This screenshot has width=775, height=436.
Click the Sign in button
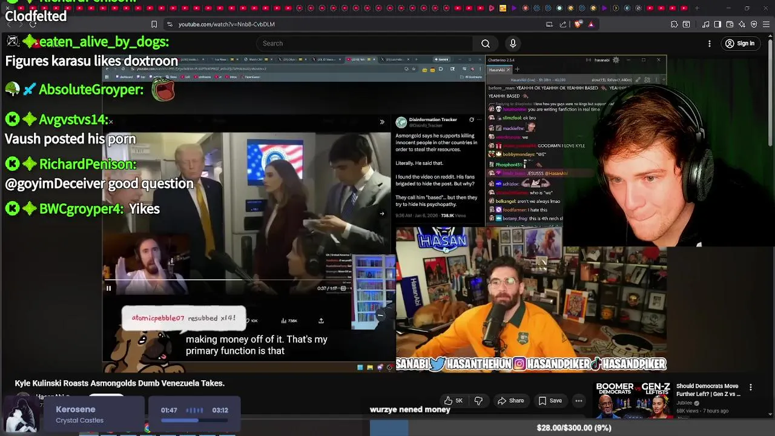click(x=740, y=44)
